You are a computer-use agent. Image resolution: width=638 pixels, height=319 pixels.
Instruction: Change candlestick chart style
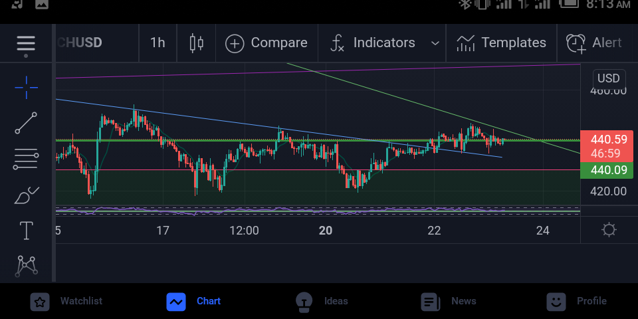(197, 43)
